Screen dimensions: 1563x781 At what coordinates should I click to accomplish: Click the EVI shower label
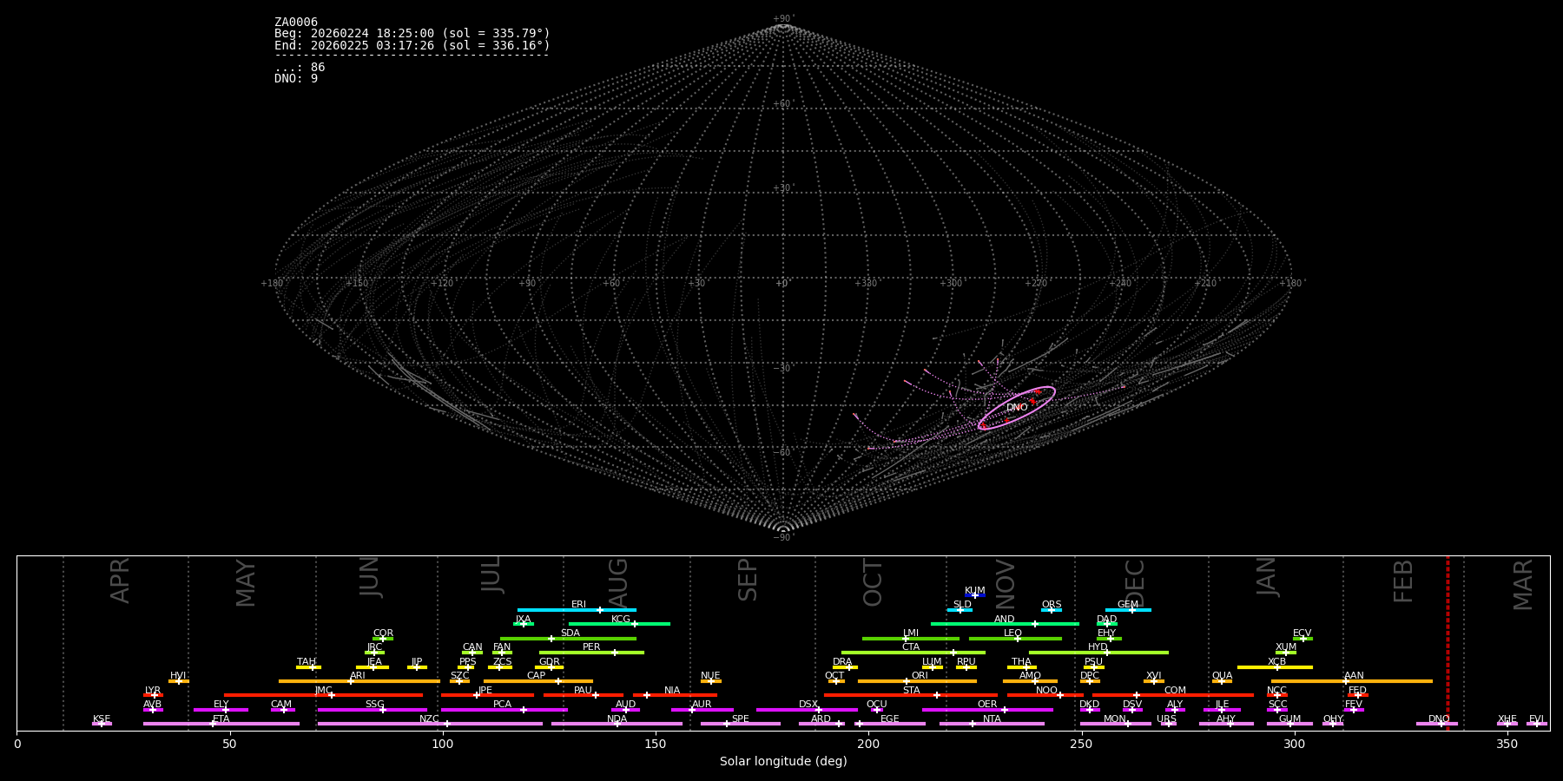(x=1536, y=719)
